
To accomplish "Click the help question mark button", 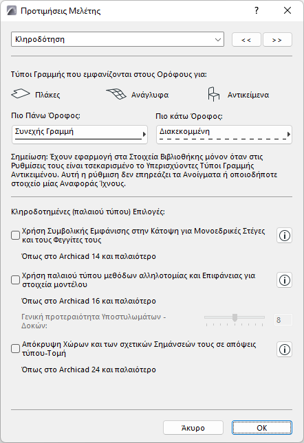I will (x=257, y=11).
